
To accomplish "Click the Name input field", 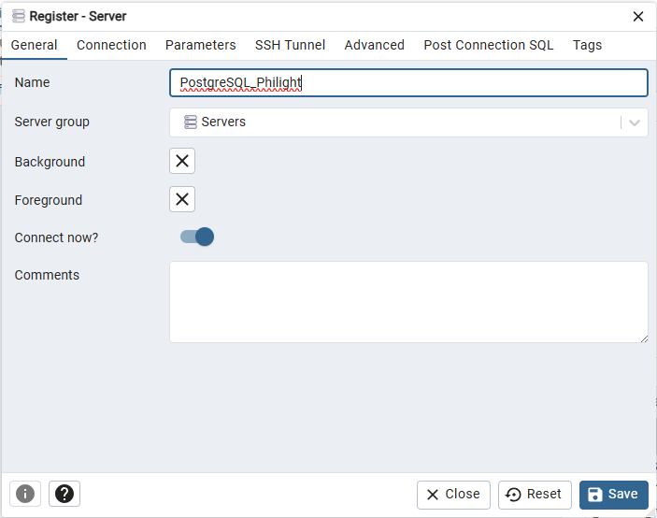I will pos(408,82).
